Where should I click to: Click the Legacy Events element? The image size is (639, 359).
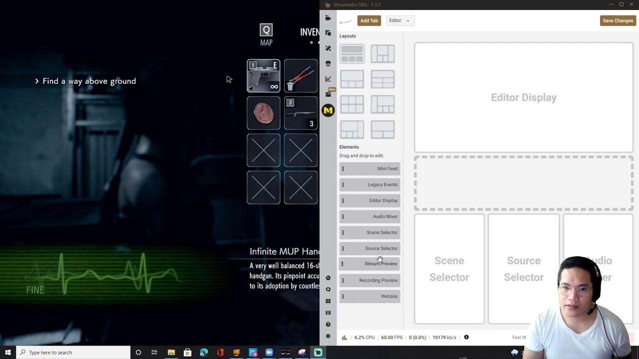pos(370,184)
